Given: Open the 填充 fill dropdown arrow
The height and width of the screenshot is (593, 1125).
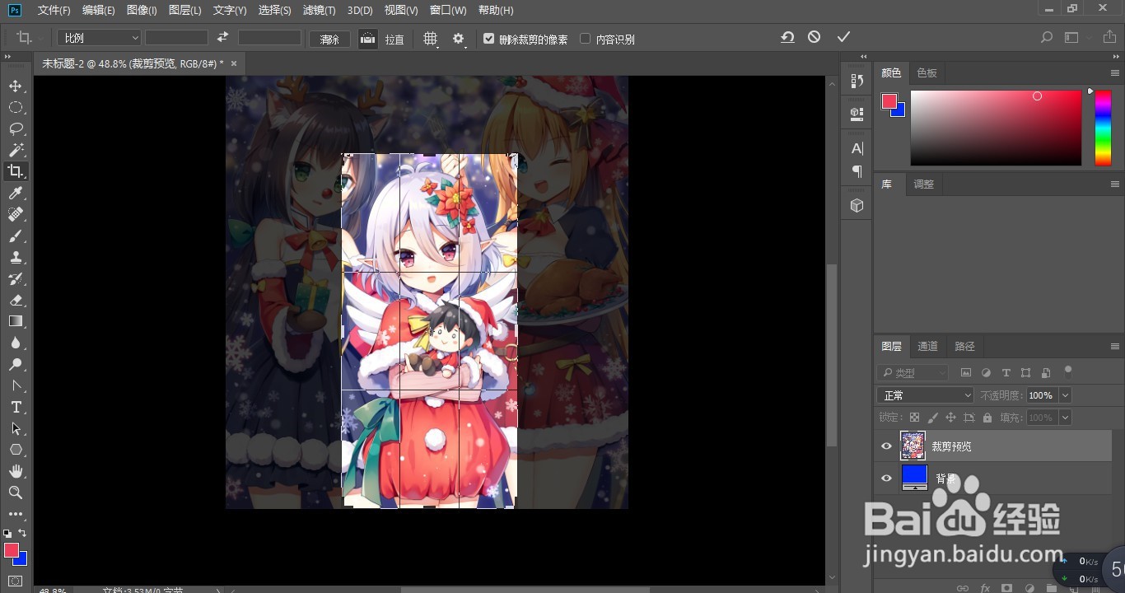Looking at the screenshot, I should pos(1065,418).
